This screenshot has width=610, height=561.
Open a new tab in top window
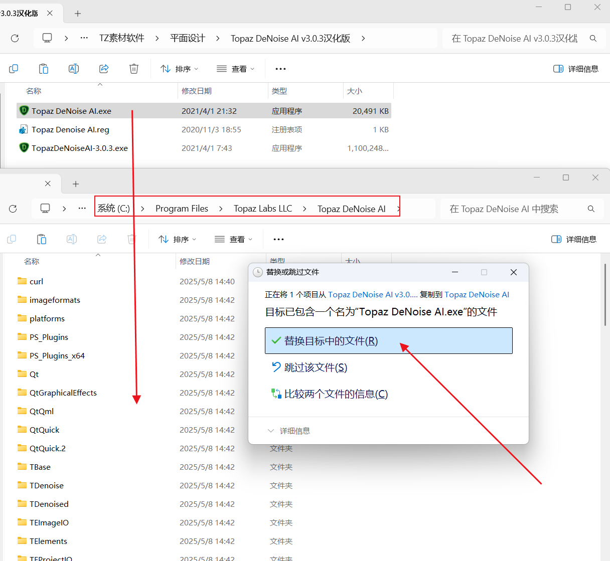(x=78, y=14)
